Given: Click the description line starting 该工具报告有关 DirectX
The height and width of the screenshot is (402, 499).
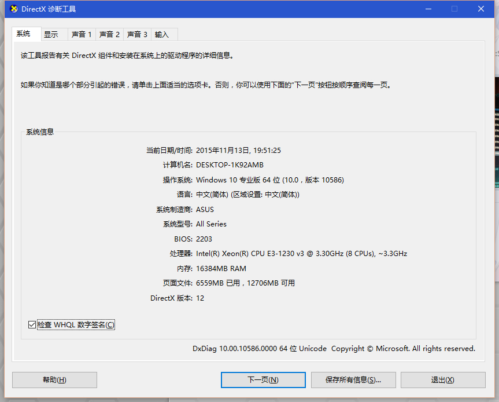Looking at the screenshot, I should (128, 56).
